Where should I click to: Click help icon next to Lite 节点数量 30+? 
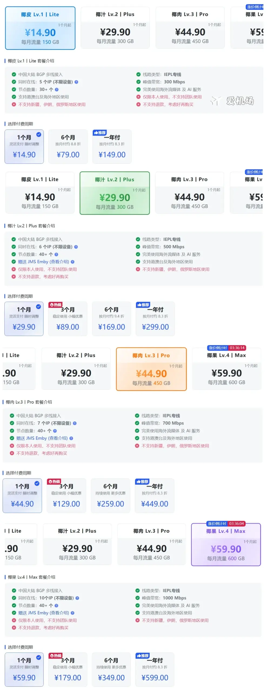point(56,89)
